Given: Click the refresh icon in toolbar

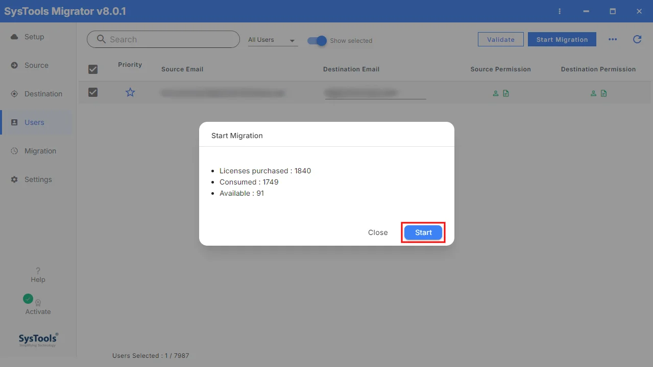Looking at the screenshot, I should [x=637, y=39].
